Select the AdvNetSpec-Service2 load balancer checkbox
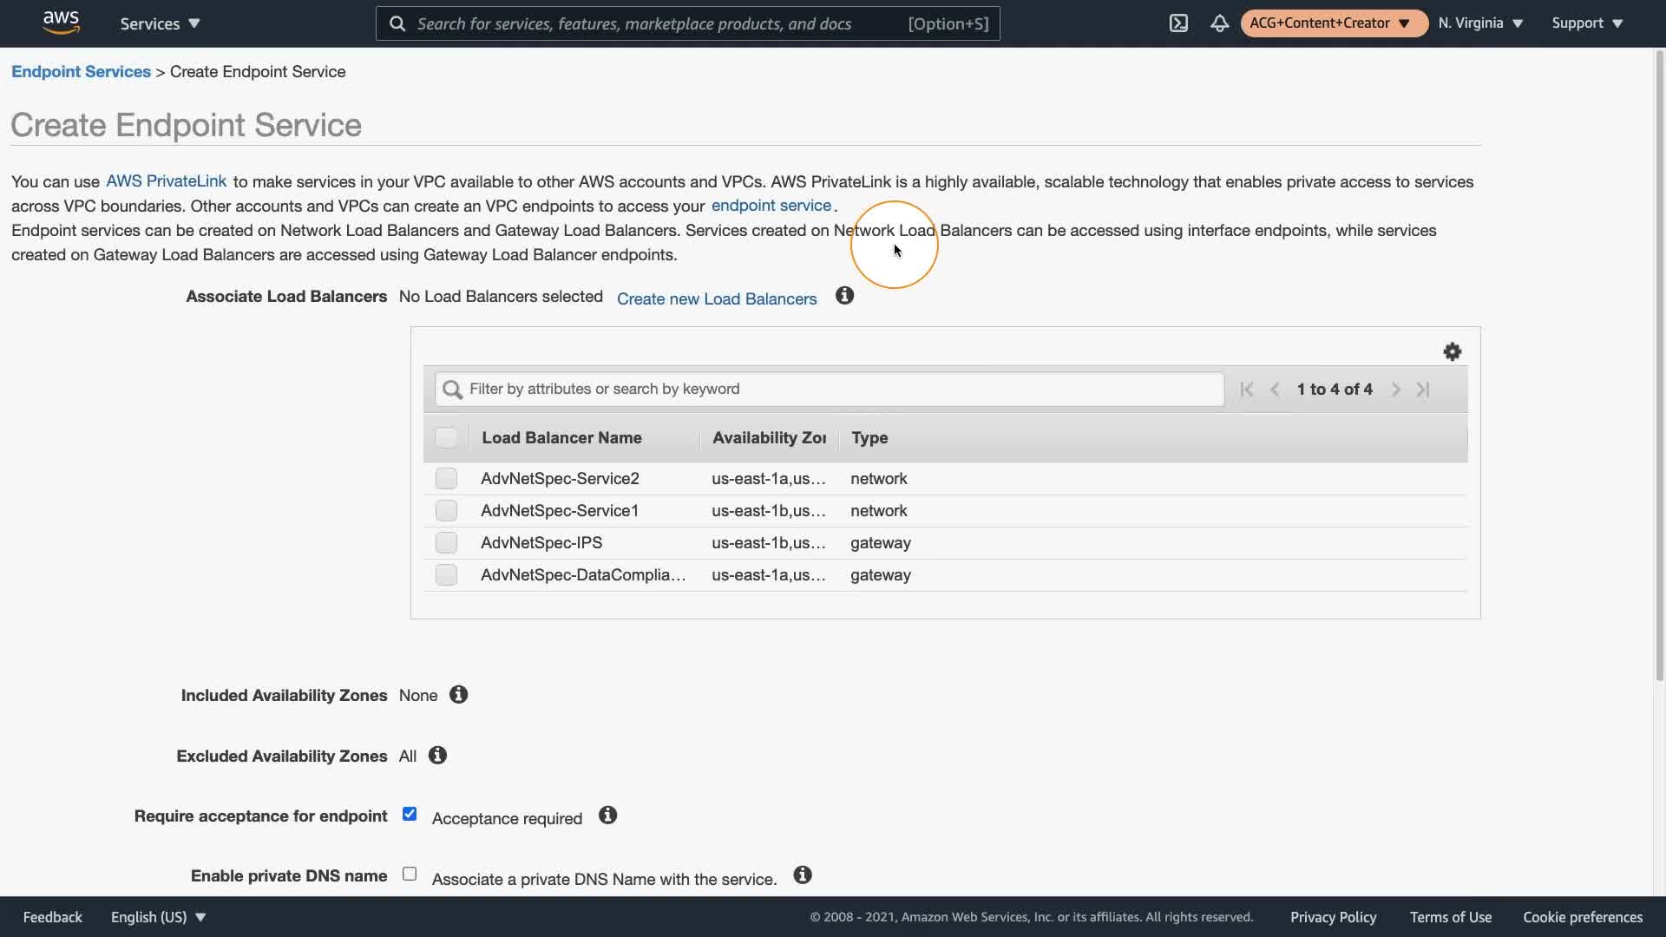 tap(446, 479)
